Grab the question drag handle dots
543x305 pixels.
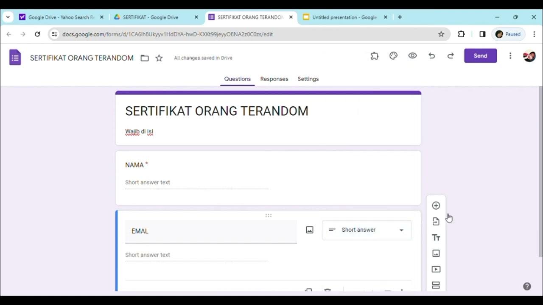[x=269, y=215]
